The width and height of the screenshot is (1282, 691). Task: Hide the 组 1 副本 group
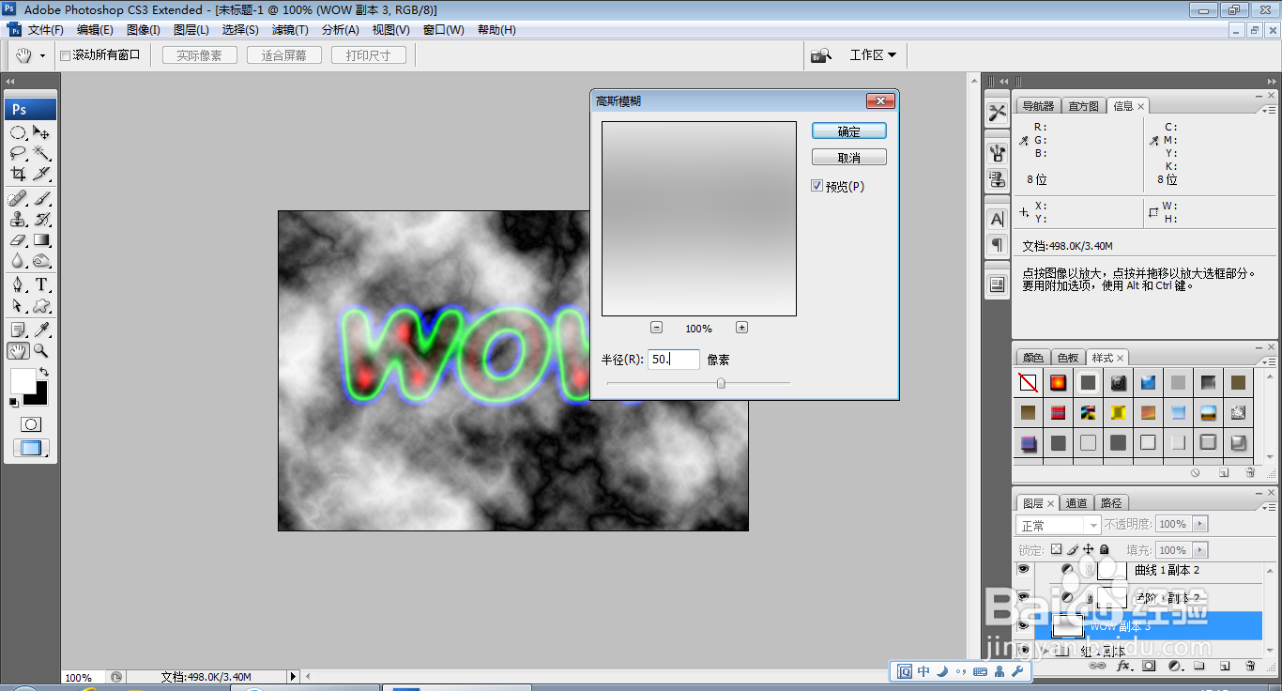[x=1023, y=650]
